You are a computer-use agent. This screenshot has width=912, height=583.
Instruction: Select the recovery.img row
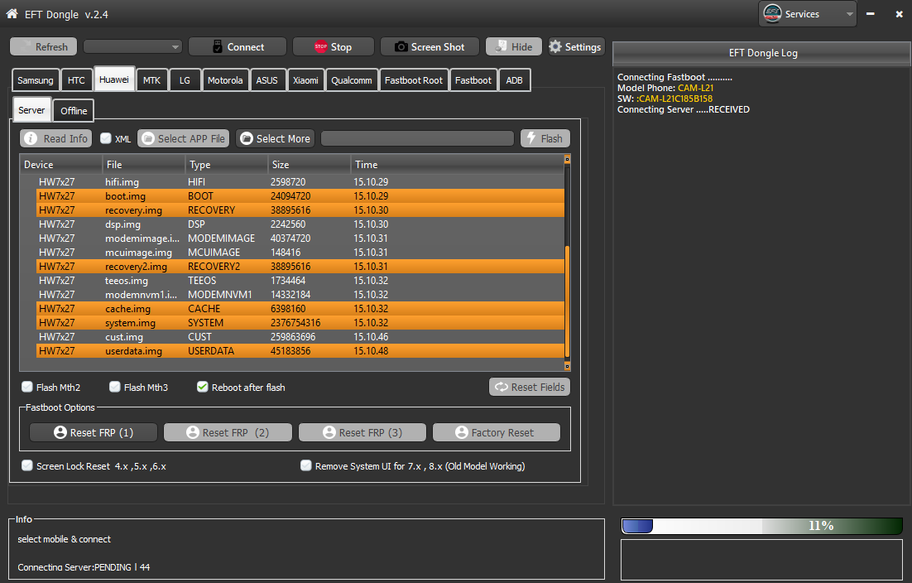pyautogui.click(x=300, y=210)
